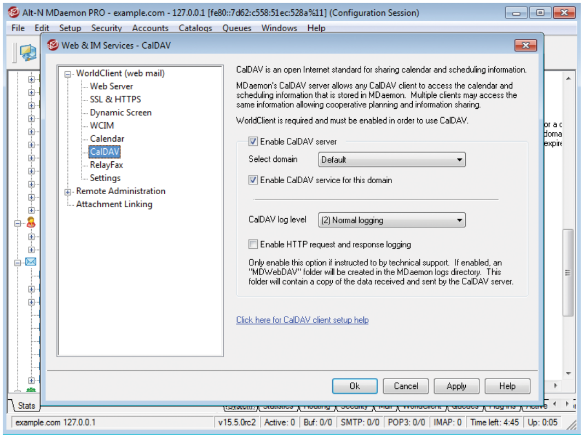Viewport: 584px width, 437px height.
Task: Collapse the node beside the red user icon
Action: [x=18, y=223]
